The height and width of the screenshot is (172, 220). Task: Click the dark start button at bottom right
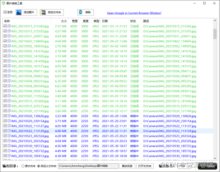click(x=208, y=166)
